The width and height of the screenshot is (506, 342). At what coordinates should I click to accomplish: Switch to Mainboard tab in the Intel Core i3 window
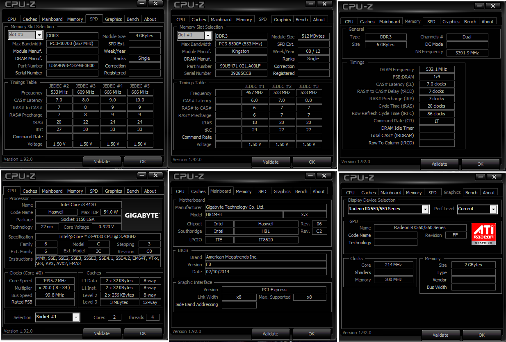[x=52, y=191]
